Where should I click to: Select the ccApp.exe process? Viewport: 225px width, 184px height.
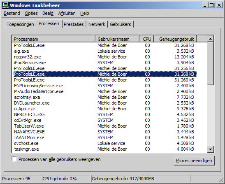click(104, 109)
